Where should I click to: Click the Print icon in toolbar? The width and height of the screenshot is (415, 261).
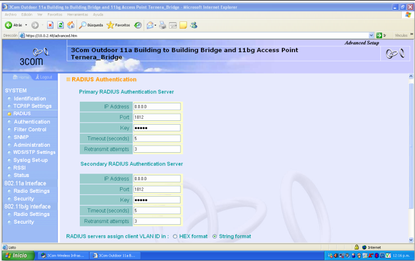163,25
